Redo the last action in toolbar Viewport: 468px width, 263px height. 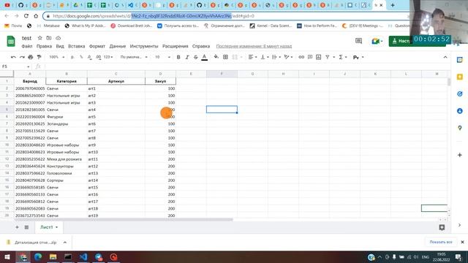[x=22, y=57]
